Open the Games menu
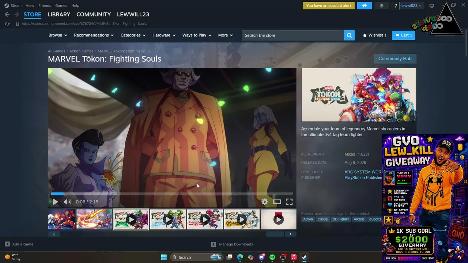Viewport: 468px width, 263px height. tap(61, 5)
